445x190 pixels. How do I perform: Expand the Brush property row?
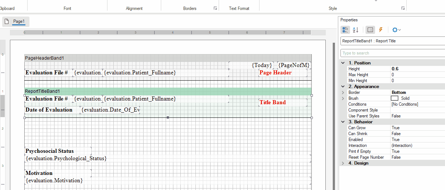pos(344,98)
